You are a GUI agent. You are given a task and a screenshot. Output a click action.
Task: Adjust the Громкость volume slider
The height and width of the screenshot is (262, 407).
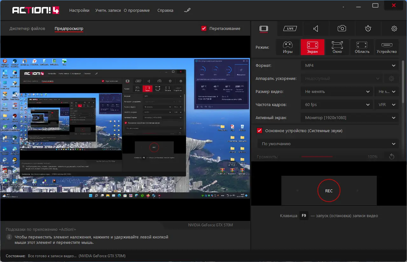click(317, 157)
